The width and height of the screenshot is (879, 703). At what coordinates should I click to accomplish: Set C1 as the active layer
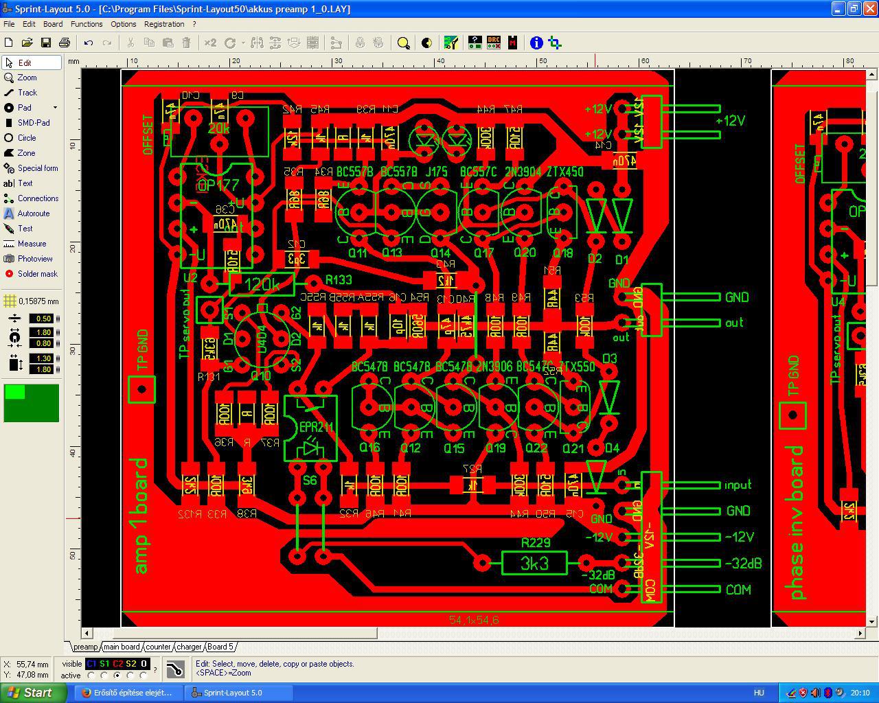point(91,676)
